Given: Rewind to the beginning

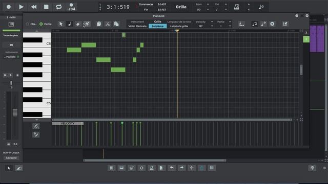Looking at the screenshot, I should tap(34, 7).
